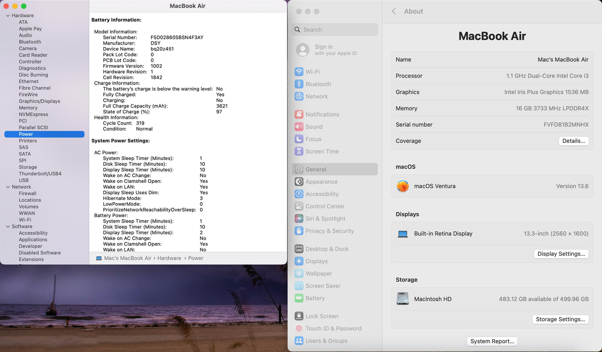Collapse the Network tree section
Image resolution: width=602 pixels, height=352 pixels.
[x=8, y=187]
